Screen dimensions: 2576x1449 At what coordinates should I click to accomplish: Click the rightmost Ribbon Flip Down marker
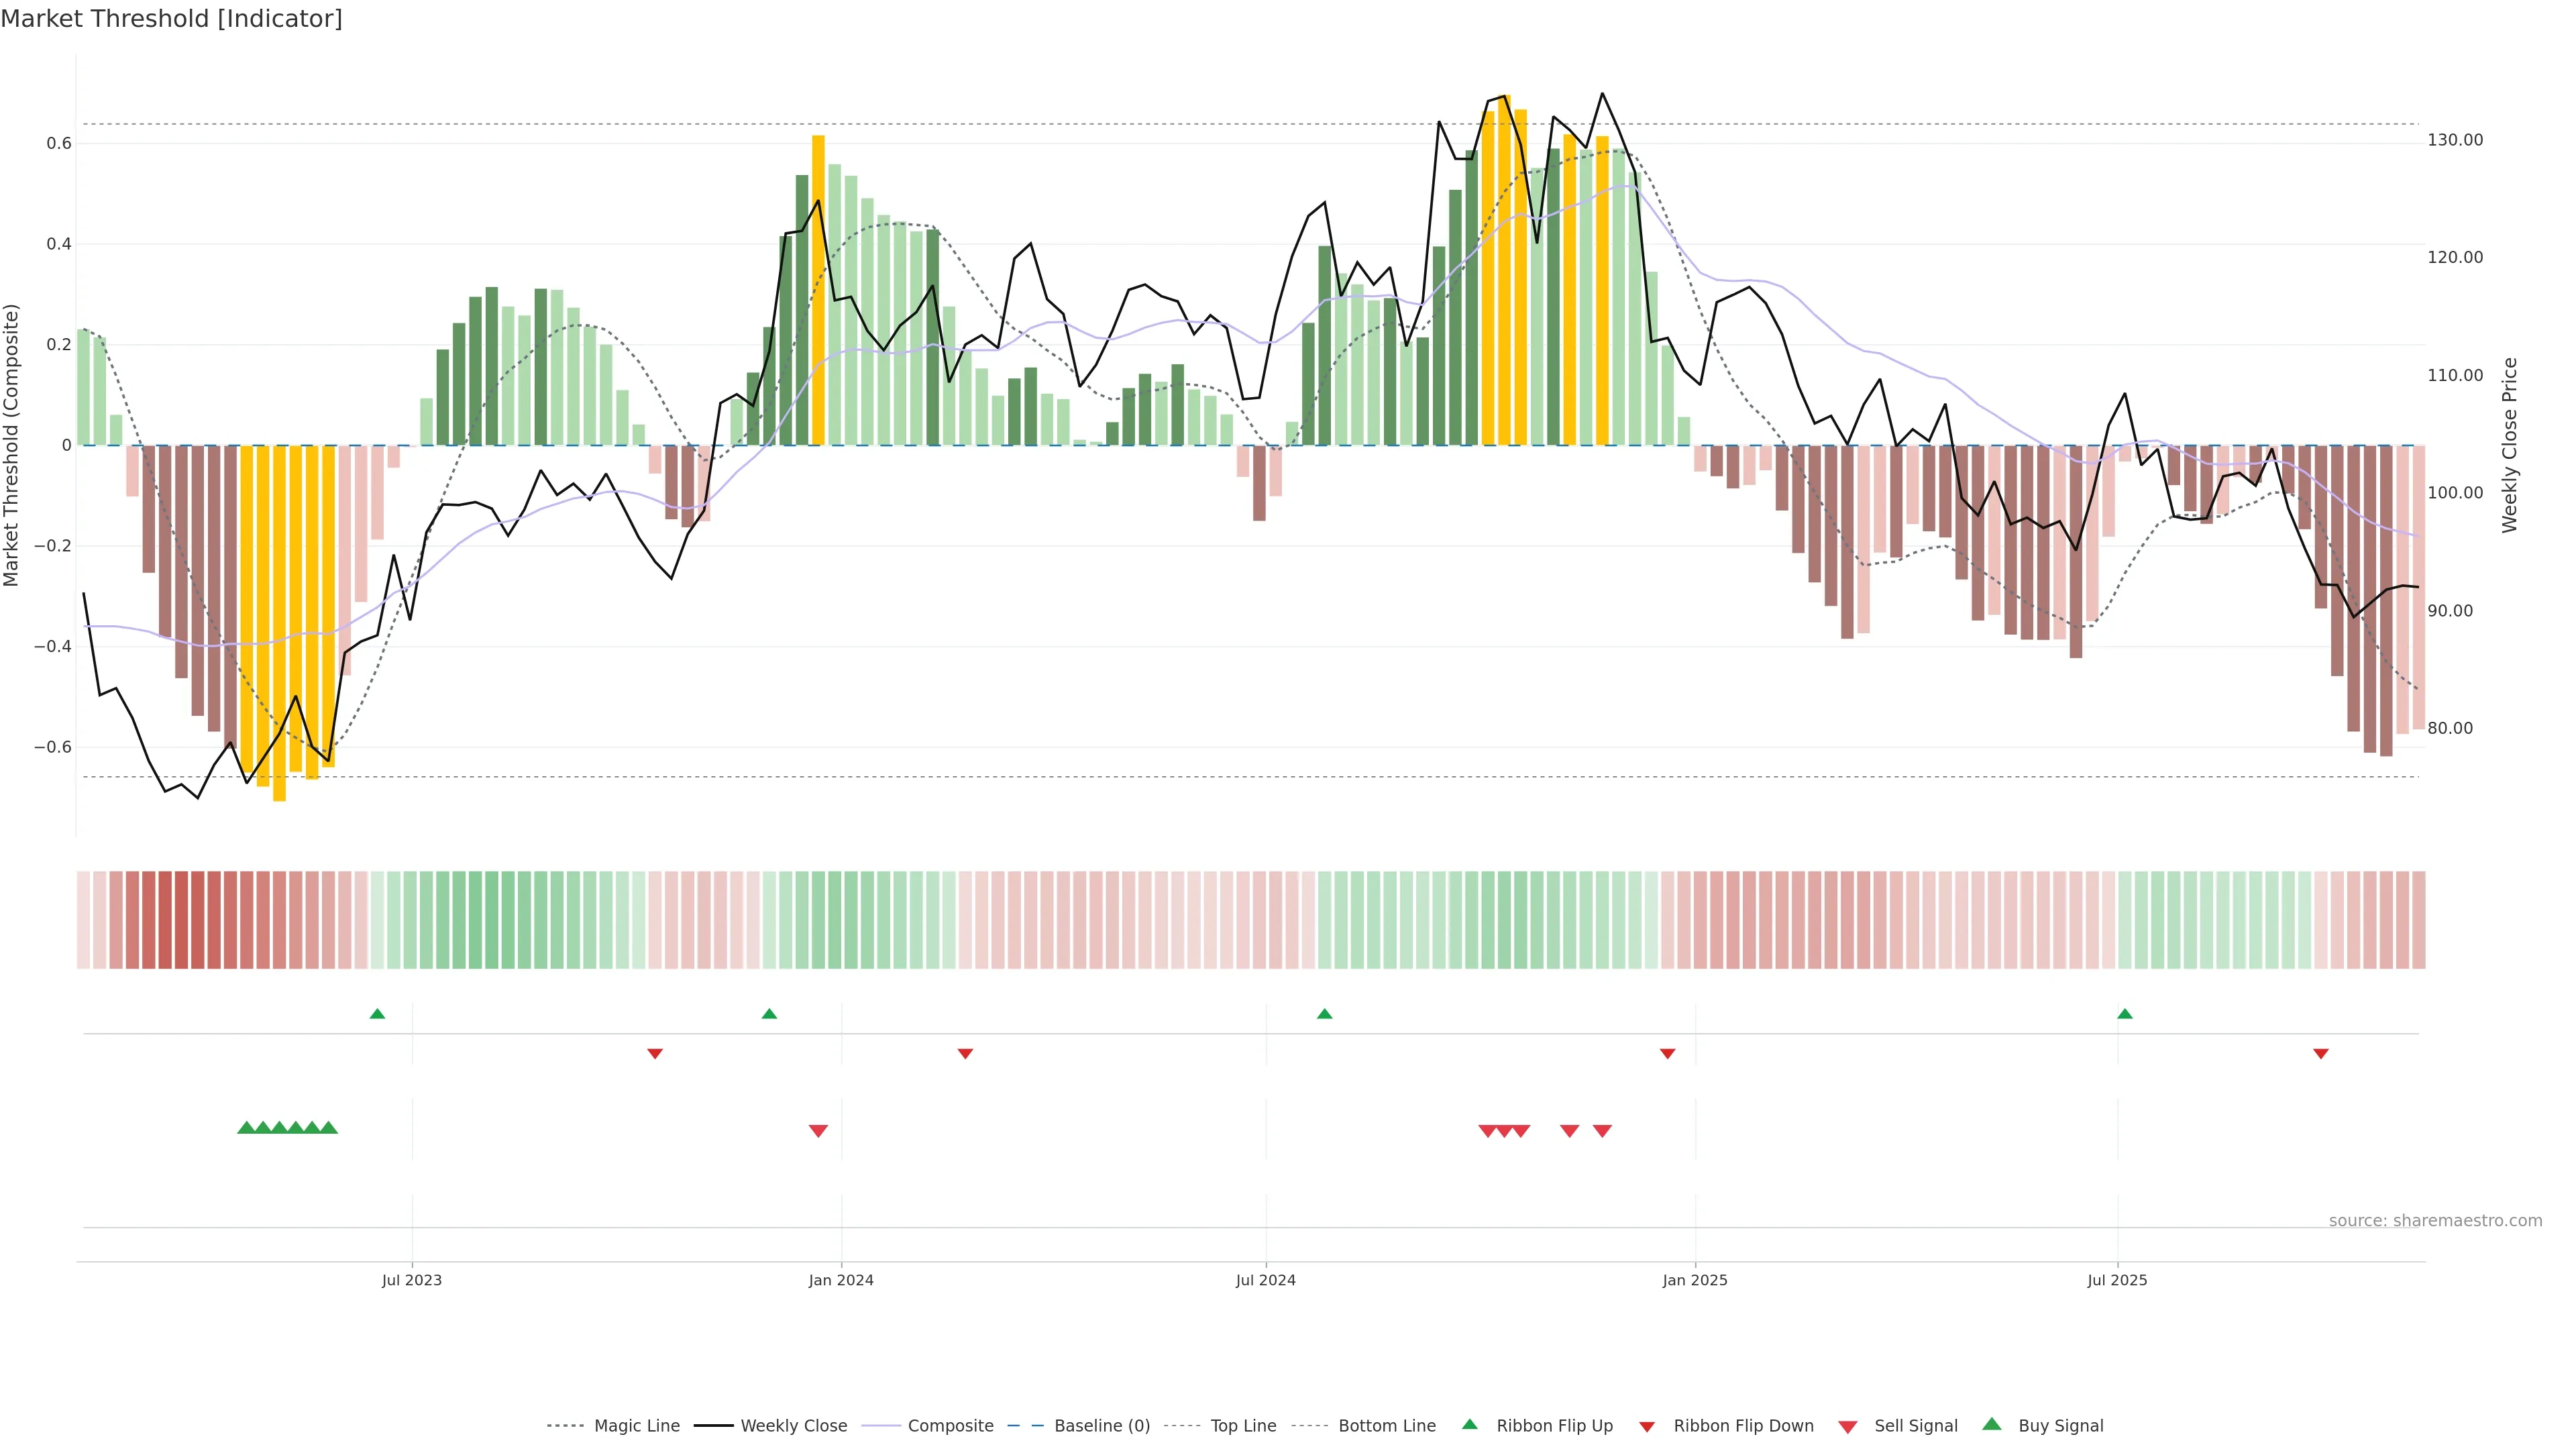tap(2321, 1054)
